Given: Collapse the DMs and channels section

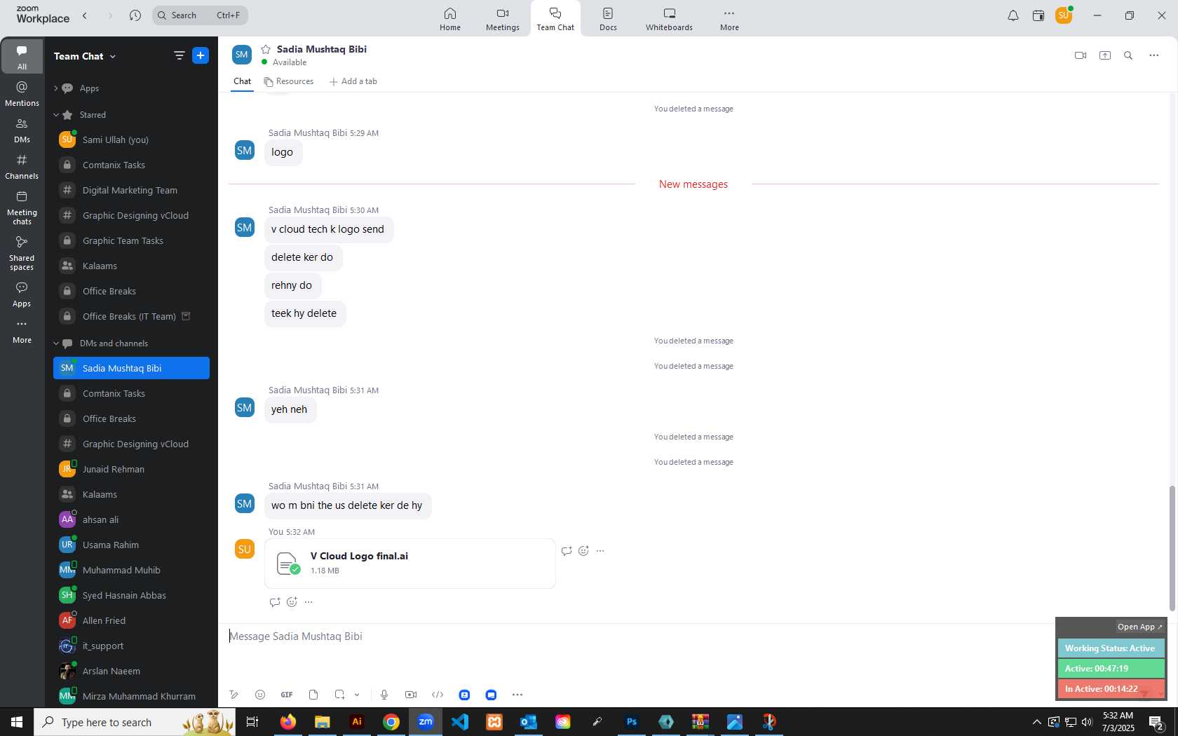Looking at the screenshot, I should (x=55, y=343).
